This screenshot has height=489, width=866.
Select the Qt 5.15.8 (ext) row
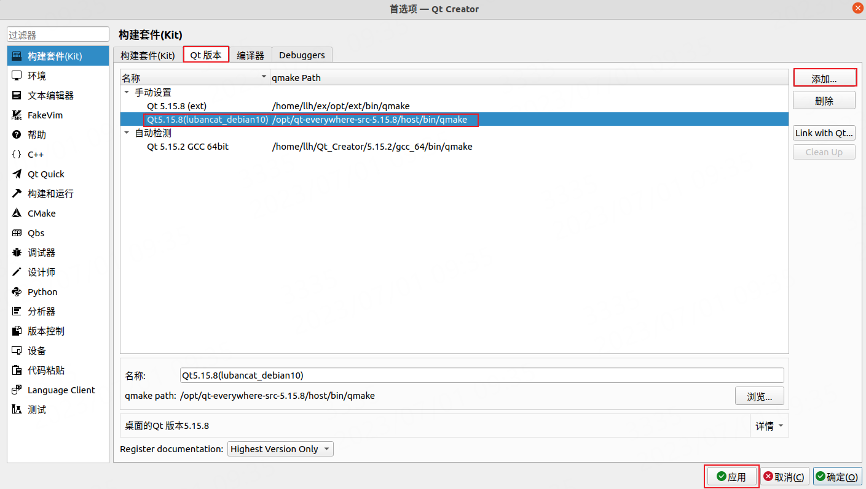point(454,106)
